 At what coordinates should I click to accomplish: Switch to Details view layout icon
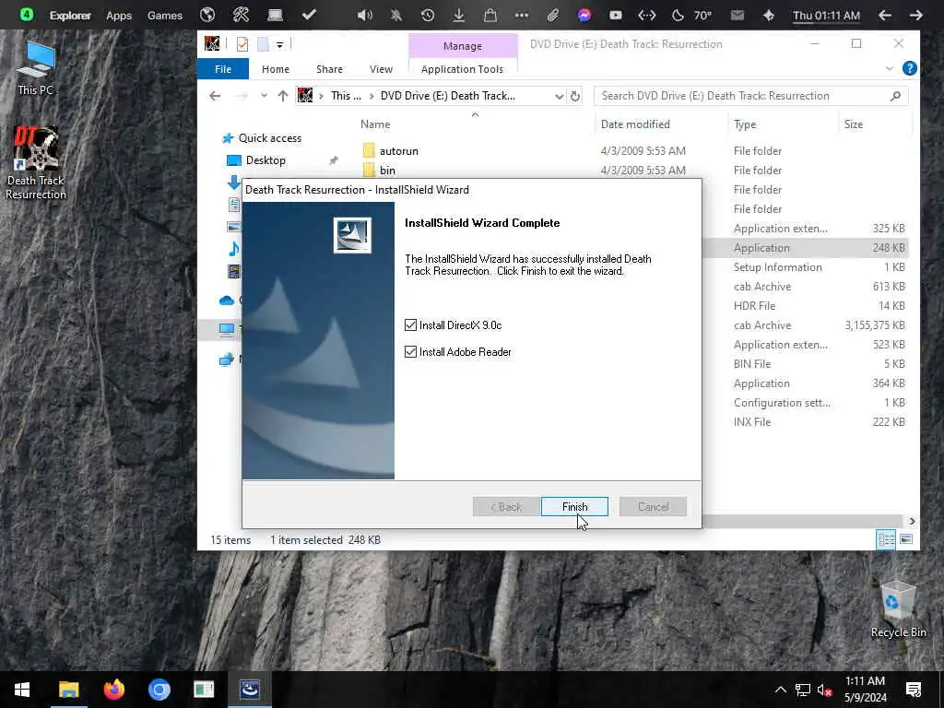tap(886, 539)
